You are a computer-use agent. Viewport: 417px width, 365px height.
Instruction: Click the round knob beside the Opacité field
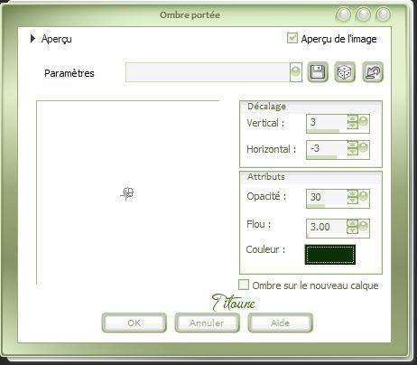pyautogui.click(x=364, y=196)
